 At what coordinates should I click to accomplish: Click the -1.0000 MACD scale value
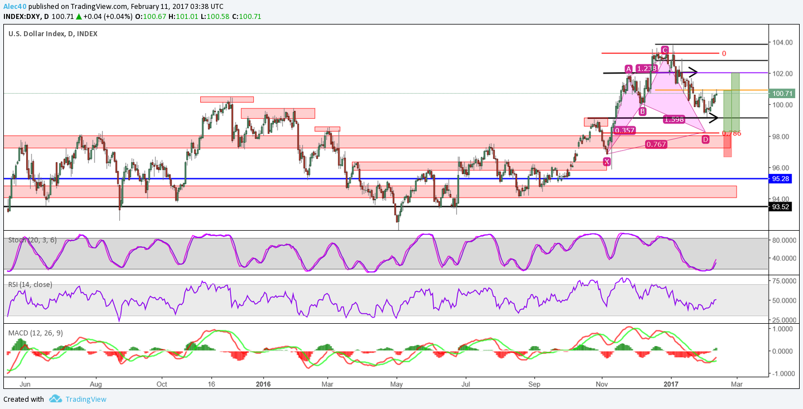coord(784,374)
